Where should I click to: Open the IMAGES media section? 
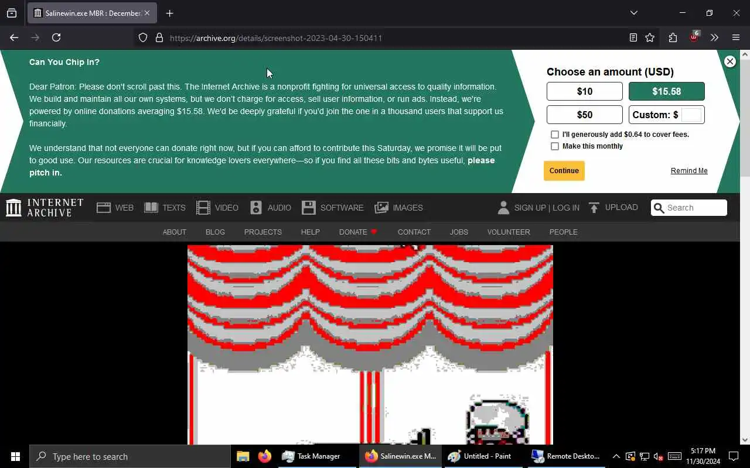click(399, 208)
